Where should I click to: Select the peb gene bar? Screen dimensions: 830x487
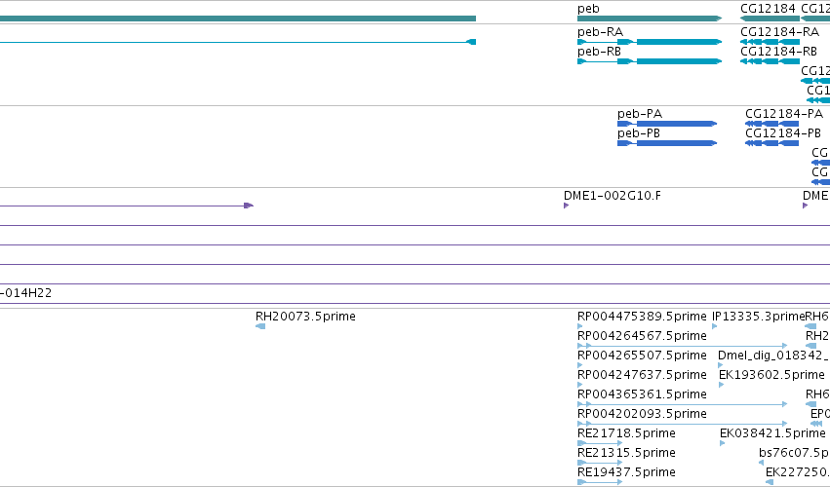pyautogui.click(x=649, y=19)
